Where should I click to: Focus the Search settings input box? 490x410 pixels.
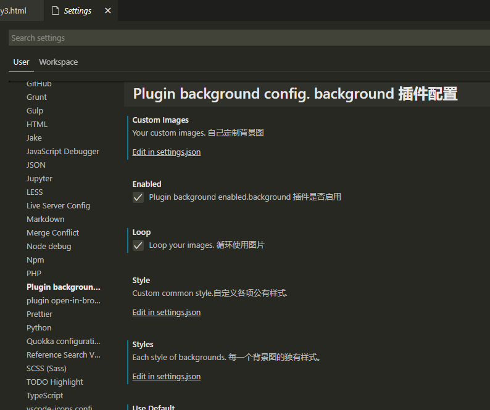point(249,38)
